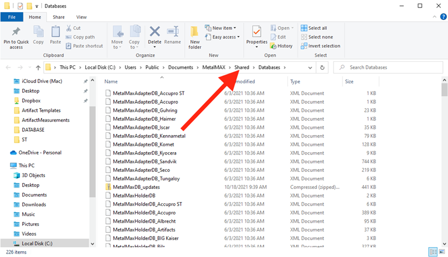The height and width of the screenshot is (257, 448).
Task: Select MetalMaxHolderDB_BIG Kaiser file
Action: tap(142, 238)
